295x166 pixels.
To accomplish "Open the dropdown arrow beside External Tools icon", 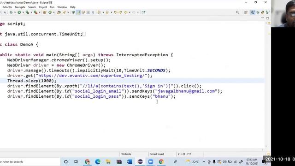I will (x=40, y=12).
